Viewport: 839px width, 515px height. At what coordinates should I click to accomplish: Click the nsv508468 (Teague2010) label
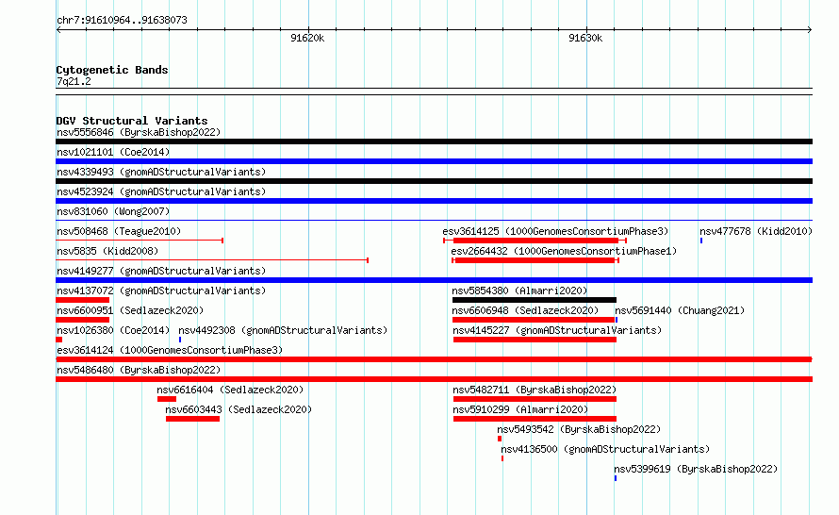point(119,231)
